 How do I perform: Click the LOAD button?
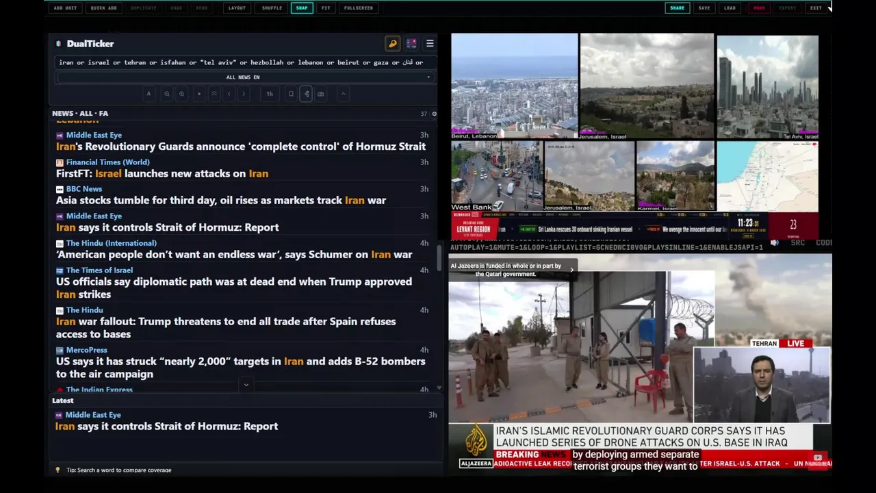click(x=730, y=8)
